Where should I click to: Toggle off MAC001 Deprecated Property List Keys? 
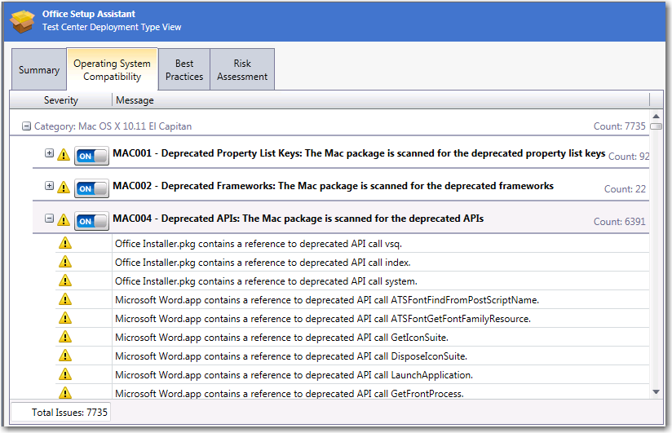pyautogui.click(x=91, y=156)
